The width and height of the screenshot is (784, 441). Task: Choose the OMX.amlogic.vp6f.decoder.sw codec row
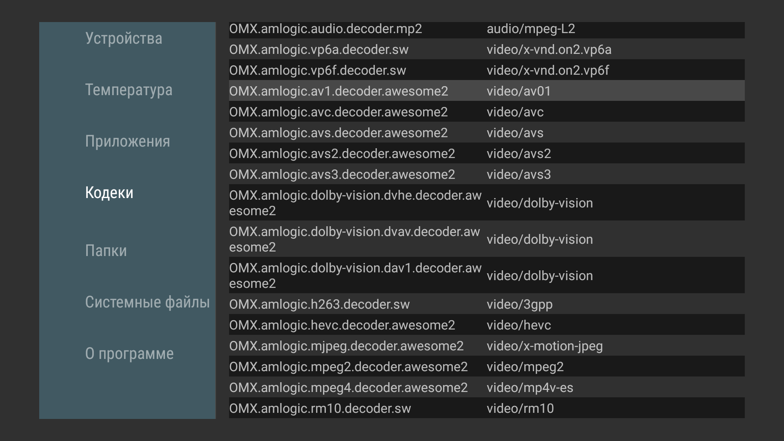pos(486,71)
